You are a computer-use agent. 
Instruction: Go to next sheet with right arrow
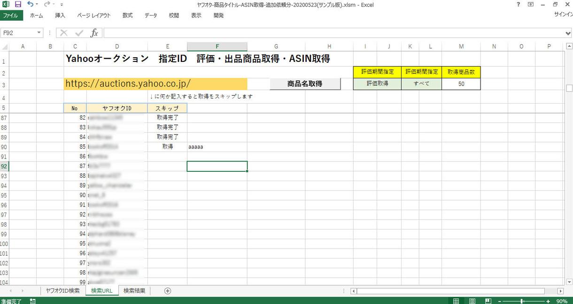[x=22, y=291]
